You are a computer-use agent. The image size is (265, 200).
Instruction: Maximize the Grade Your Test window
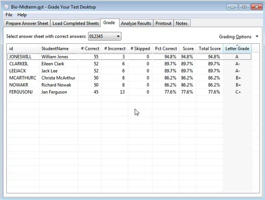(x=244, y=7)
